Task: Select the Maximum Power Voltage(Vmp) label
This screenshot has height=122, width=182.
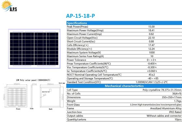Action: coord(85,30)
